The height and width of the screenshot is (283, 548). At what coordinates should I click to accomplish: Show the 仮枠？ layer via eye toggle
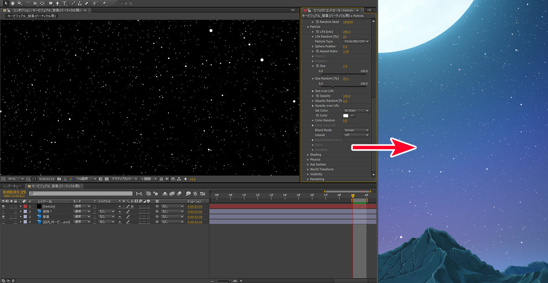pos(3,212)
